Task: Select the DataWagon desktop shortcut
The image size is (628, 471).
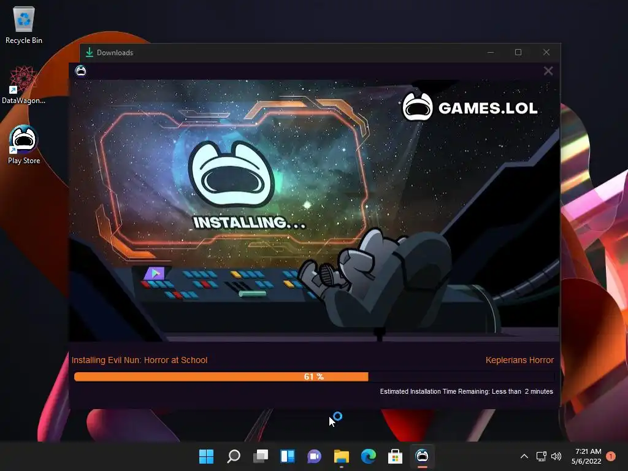Action: coord(24,85)
